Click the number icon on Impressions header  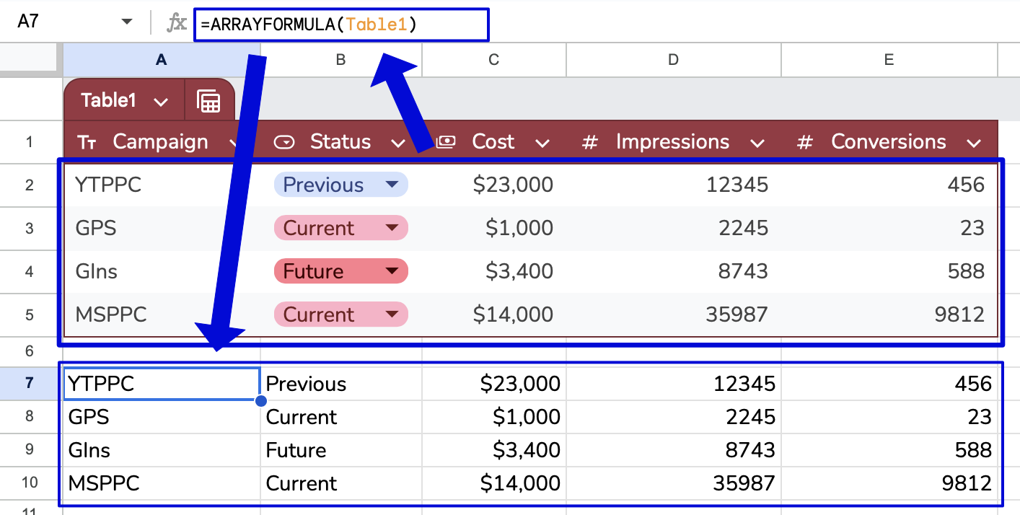pyautogui.click(x=590, y=141)
